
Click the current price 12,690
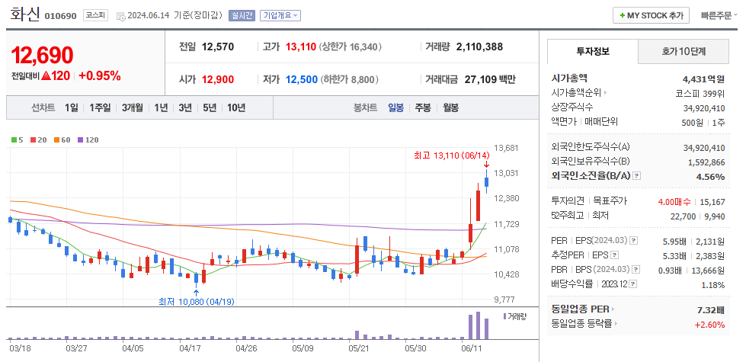tap(42, 55)
